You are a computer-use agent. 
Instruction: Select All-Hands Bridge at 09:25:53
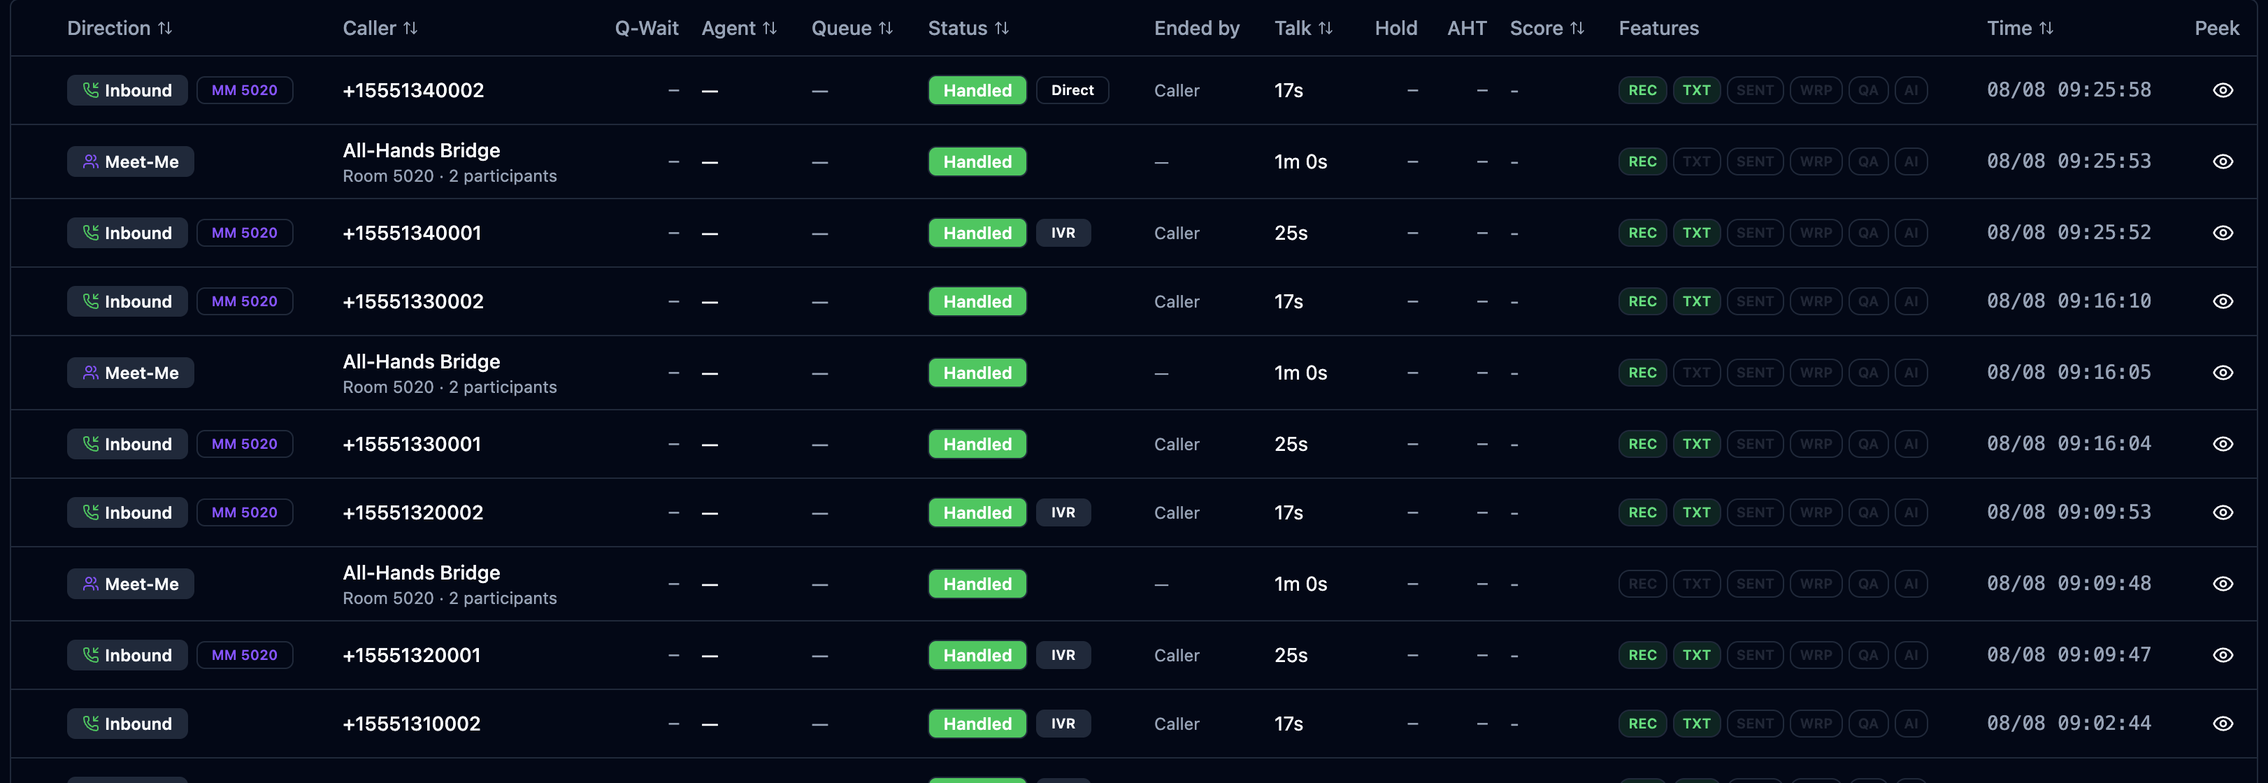[421, 150]
